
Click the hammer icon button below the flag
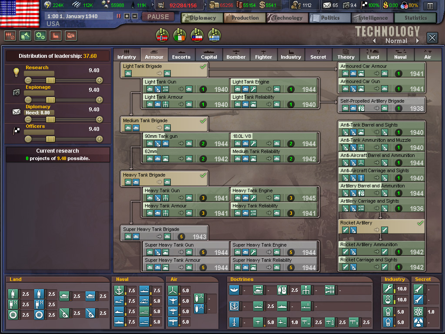pyautogui.click(x=25, y=36)
